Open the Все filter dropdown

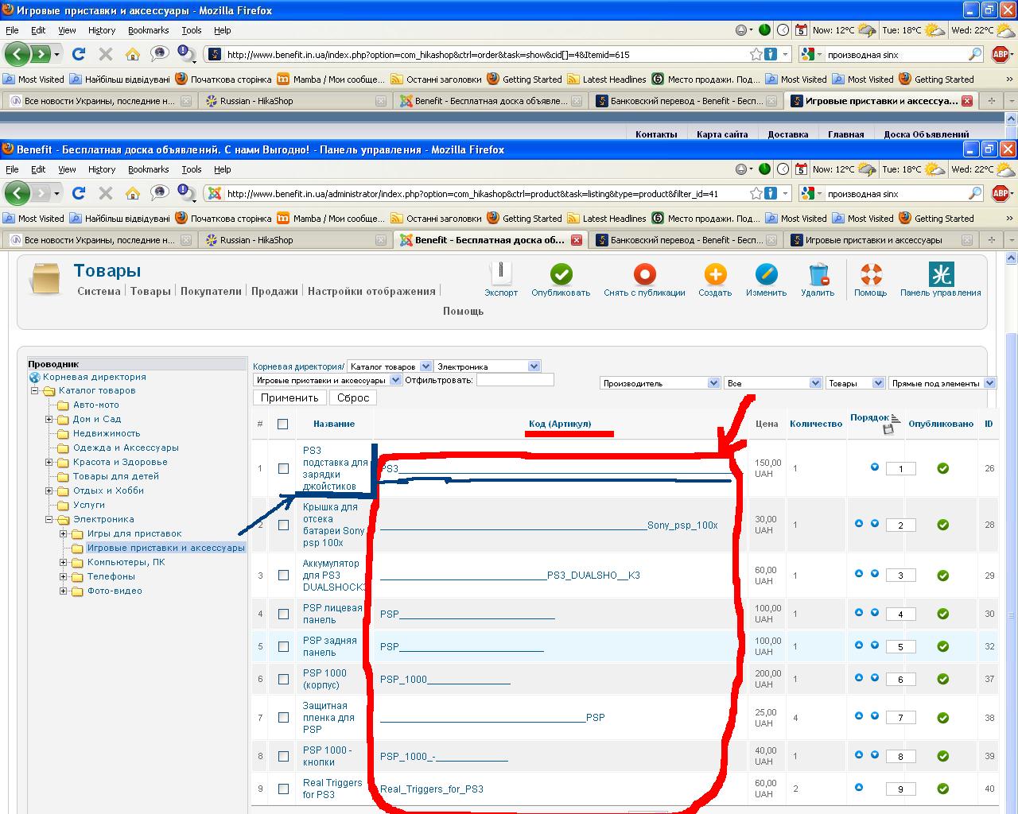772,383
